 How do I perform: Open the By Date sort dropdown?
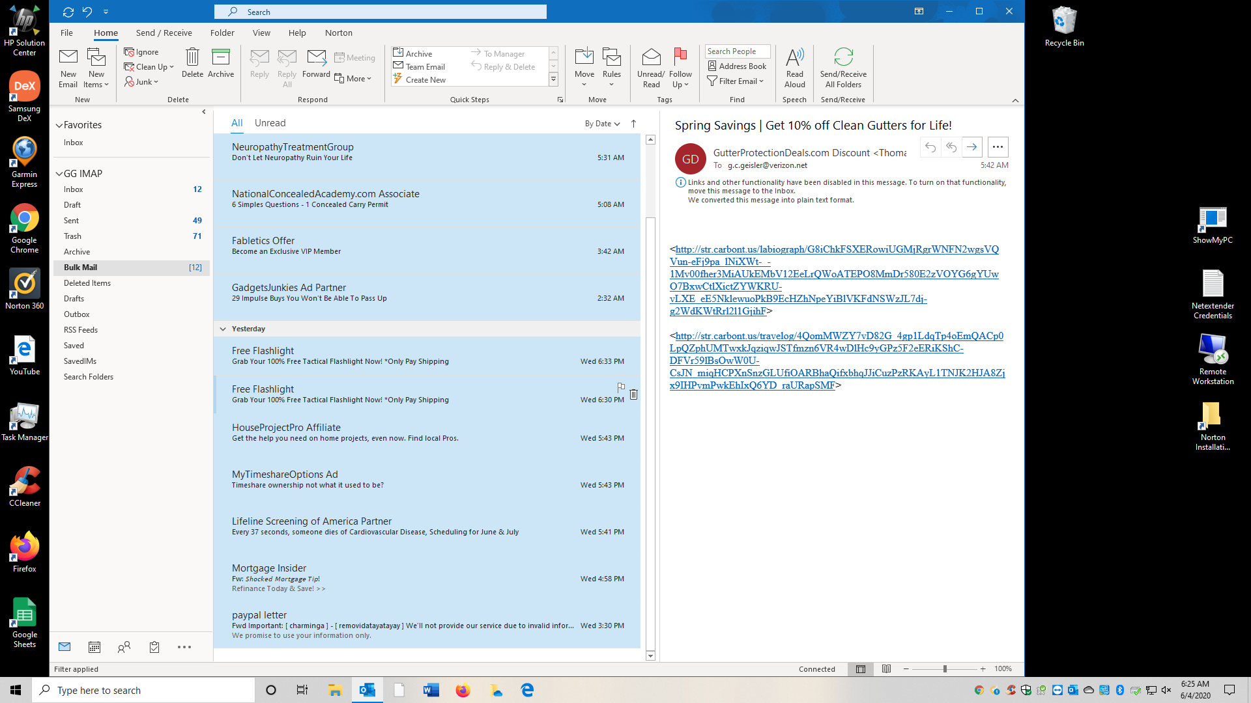point(602,124)
